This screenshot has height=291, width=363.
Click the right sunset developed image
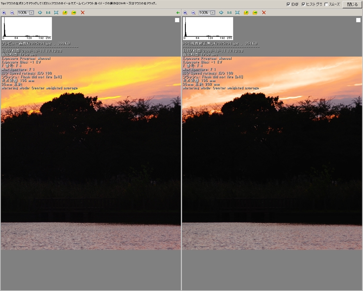pyautogui.click(x=272, y=153)
